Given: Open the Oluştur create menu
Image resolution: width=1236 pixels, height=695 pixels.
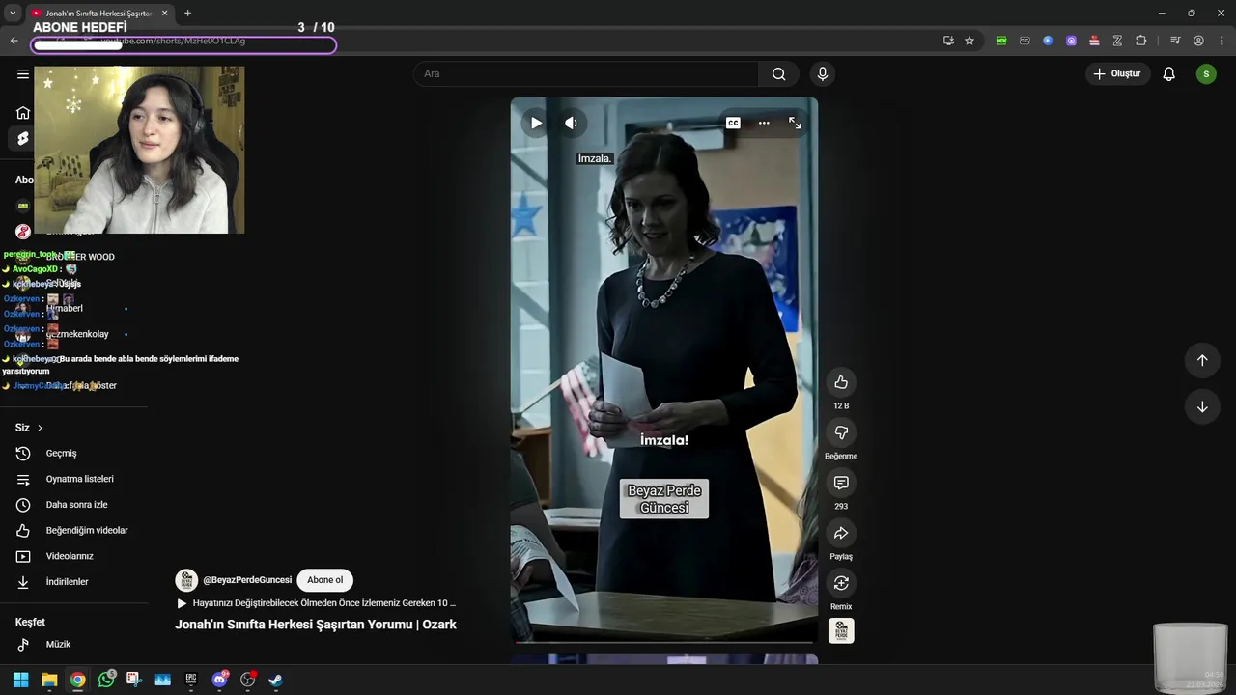Looking at the screenshot, I should (x=1117, y=73).
